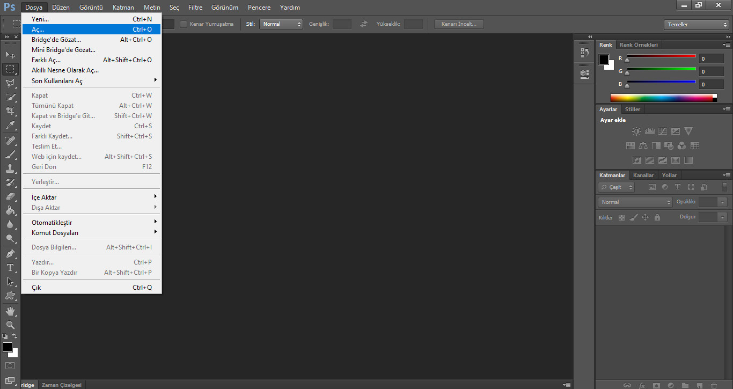Toggle lock all padlock in Kilitle

[657, 217]
